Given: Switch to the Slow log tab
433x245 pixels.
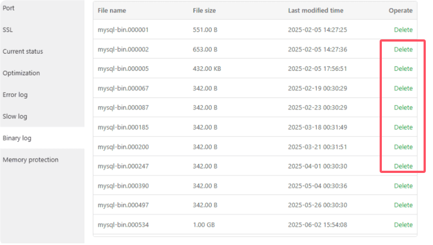Looking at the screenshot, I should pyautogui.click(x=15, y=116).
